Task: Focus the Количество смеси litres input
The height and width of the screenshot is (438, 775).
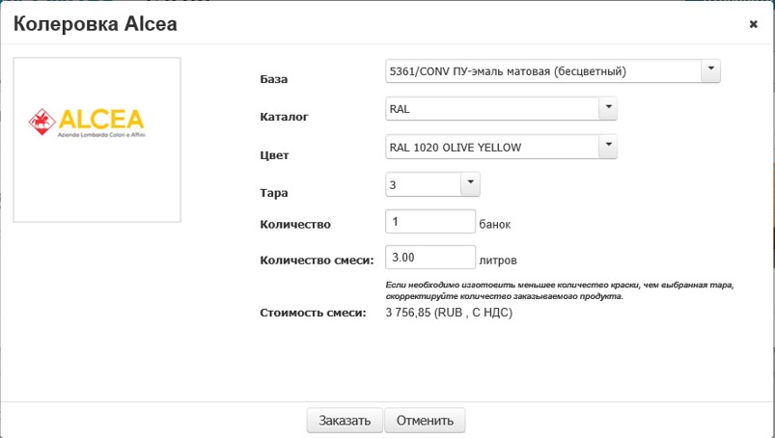Action: click(429, 259)
